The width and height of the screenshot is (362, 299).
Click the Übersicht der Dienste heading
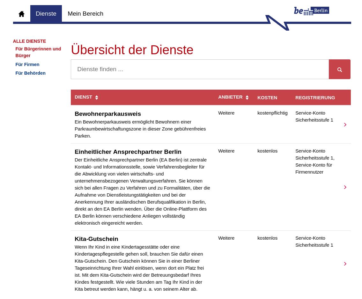click(x=132, y=50)
